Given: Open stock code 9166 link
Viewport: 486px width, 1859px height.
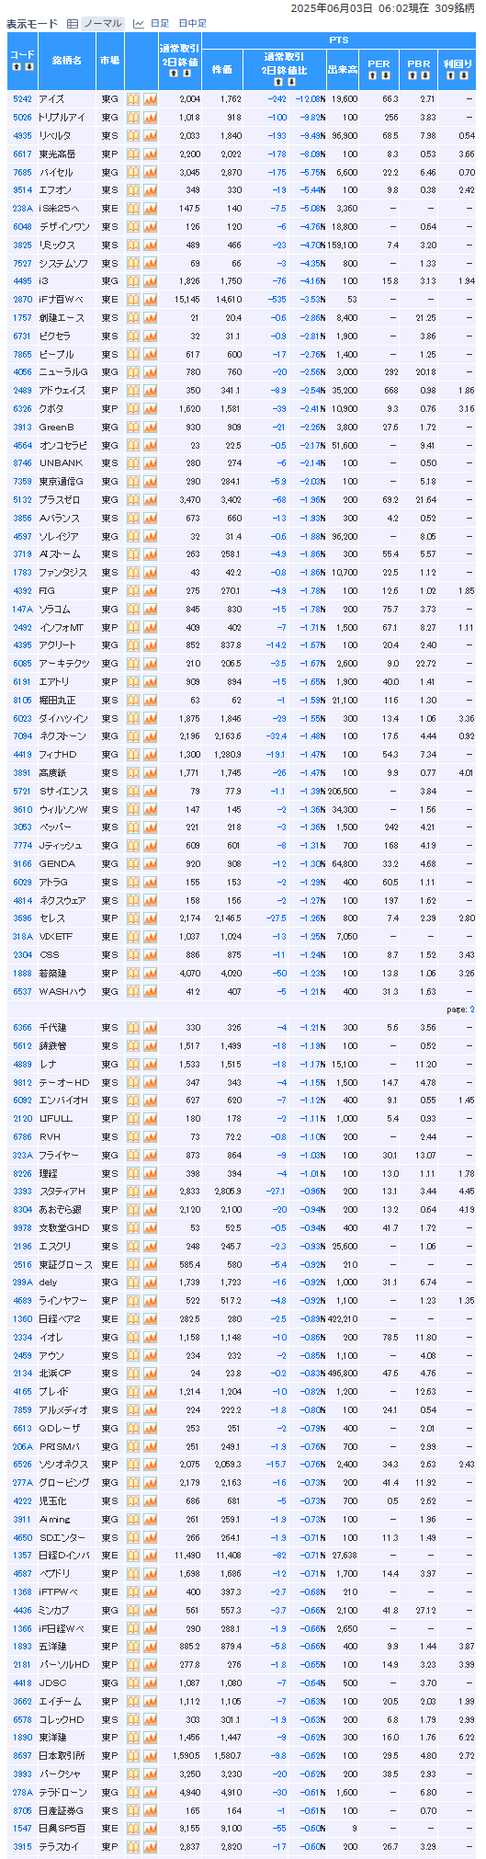Looking at the screenshot, I should pos(22,863).
